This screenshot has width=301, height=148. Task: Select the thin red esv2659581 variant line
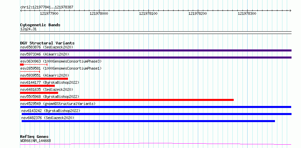click(30, 72)
